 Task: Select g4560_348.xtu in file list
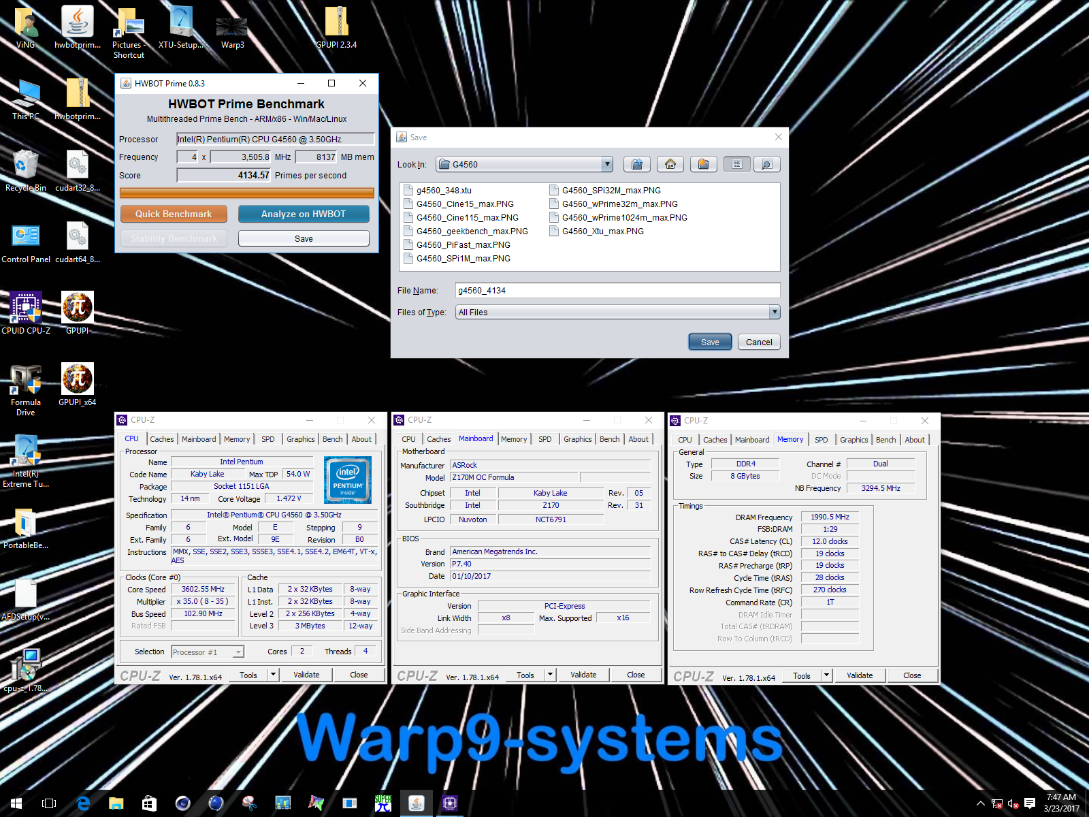(x=438, y=190)
